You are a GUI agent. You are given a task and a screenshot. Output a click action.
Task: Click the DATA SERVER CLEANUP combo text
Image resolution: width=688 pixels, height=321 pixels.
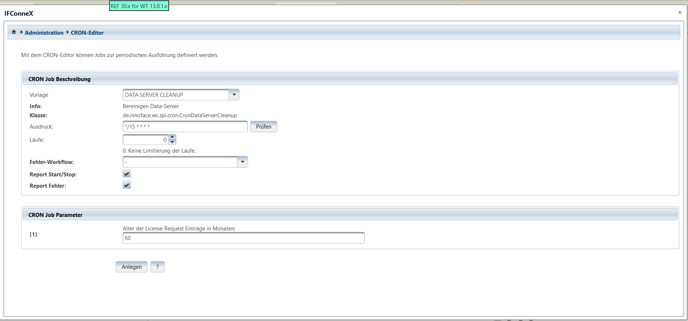[x=176, y=95]
